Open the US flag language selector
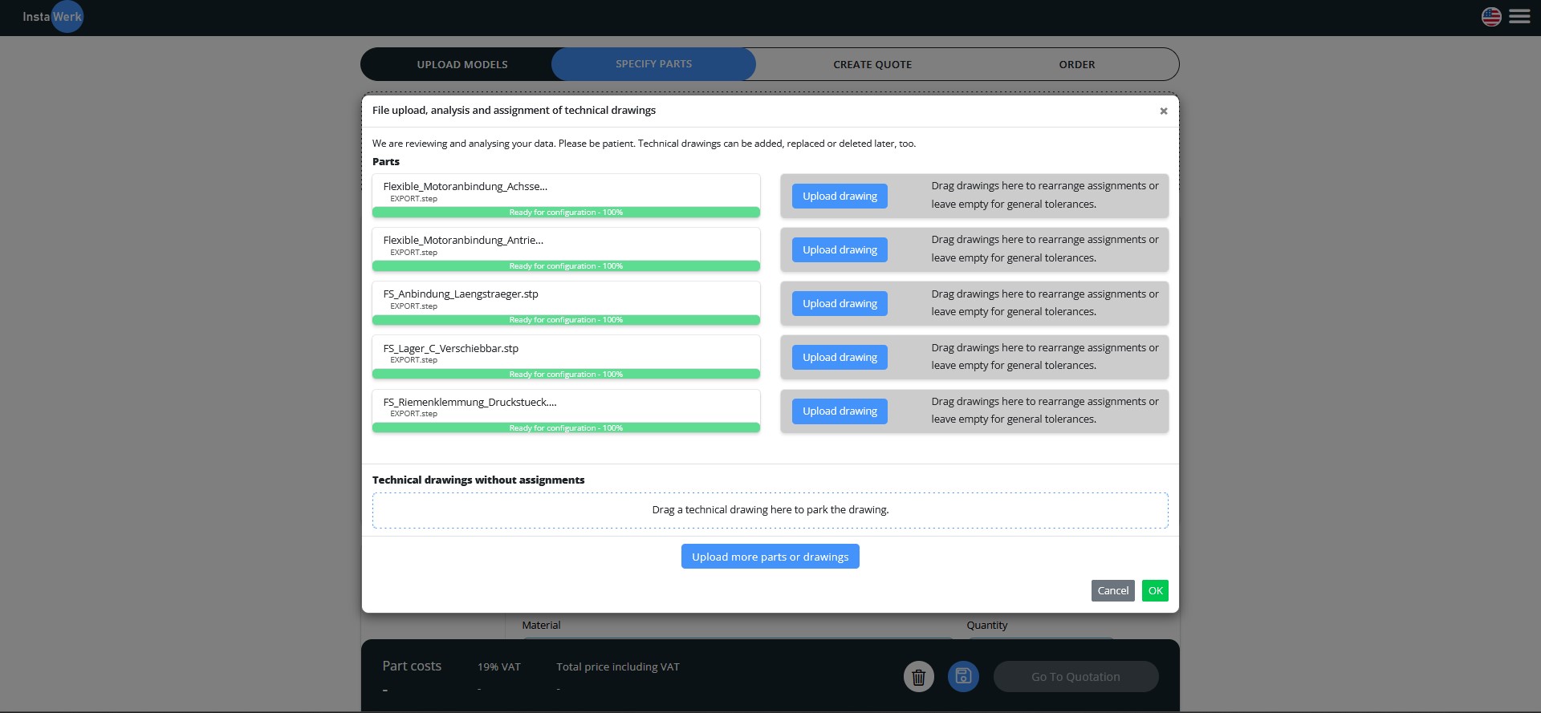Screen dimensions: 1541x713 coord(1491,17)
